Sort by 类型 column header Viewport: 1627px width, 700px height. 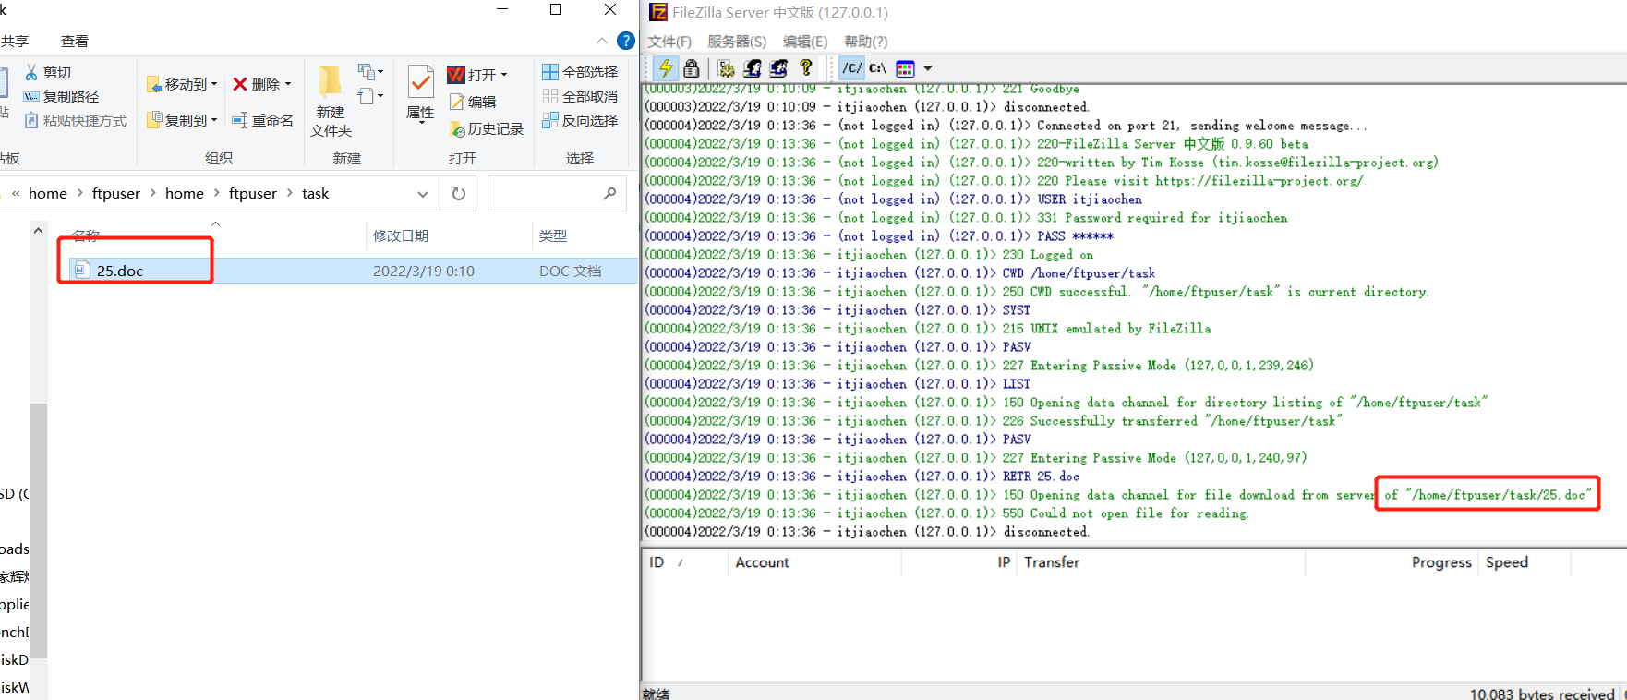(553, 235)
